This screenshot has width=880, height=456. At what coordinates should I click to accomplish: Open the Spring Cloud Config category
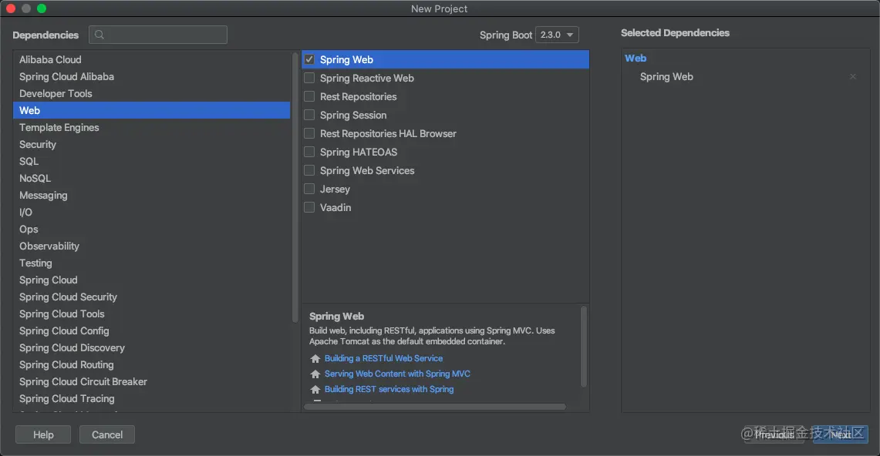click(x=64, y=330)
